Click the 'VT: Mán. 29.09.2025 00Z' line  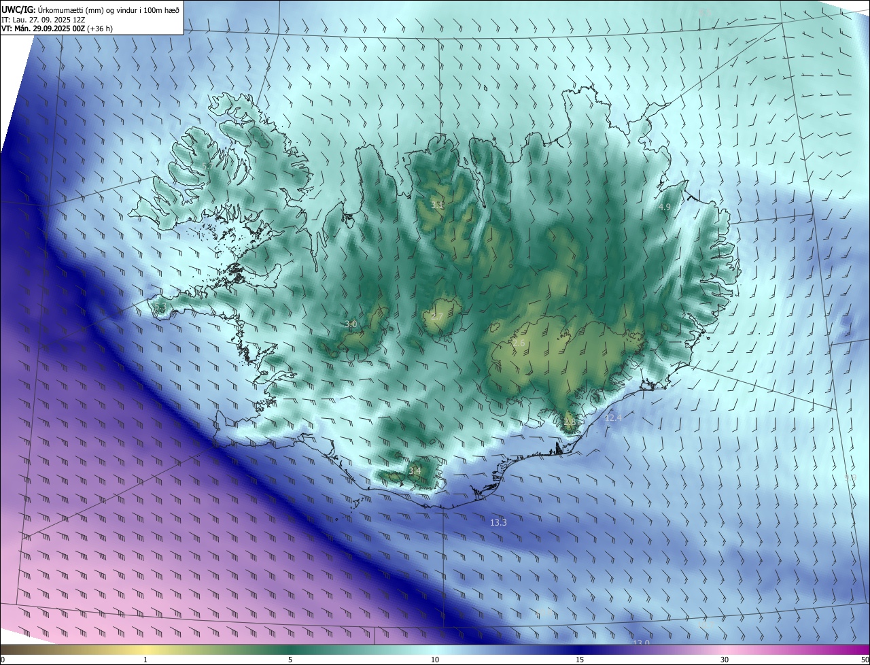[57, 29]
